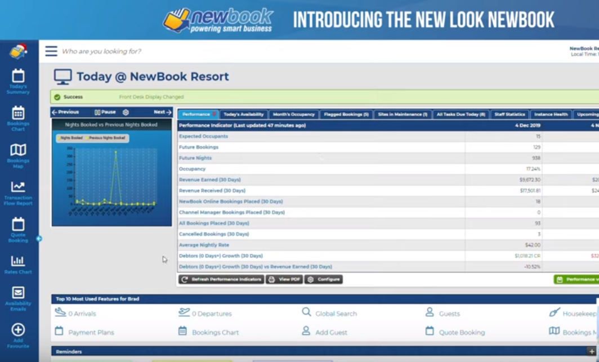Open Flagged Bookings tab
This screenshot has height=362, width=599.
[346, 114]
